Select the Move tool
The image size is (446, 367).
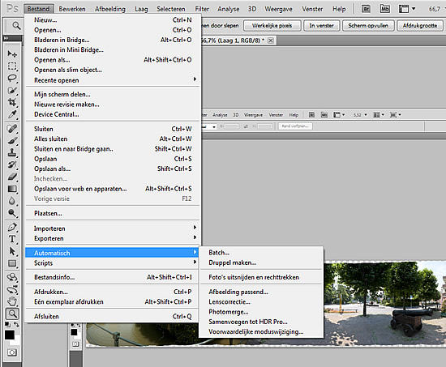point(12,53)
